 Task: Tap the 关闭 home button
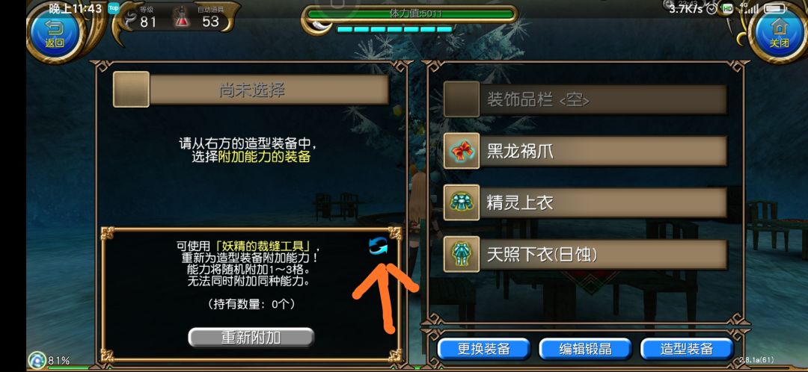point(779,32)
